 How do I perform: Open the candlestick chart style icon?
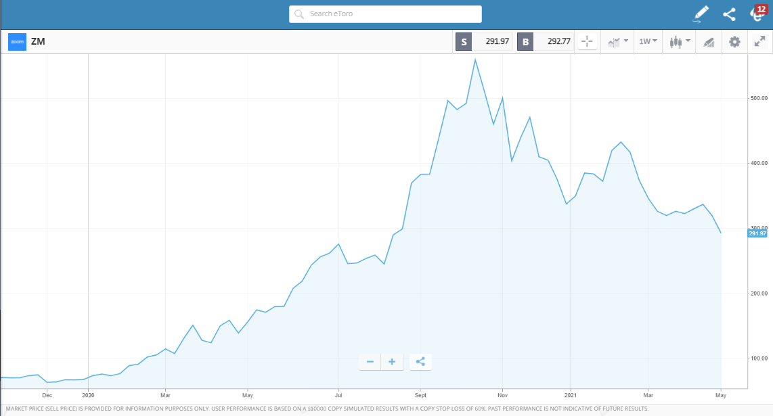pos(676,41)
